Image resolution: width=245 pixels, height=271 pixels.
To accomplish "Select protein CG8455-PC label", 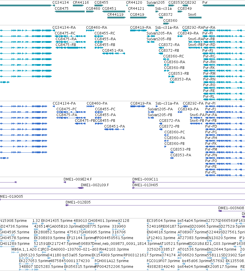I will pos(105,109).
